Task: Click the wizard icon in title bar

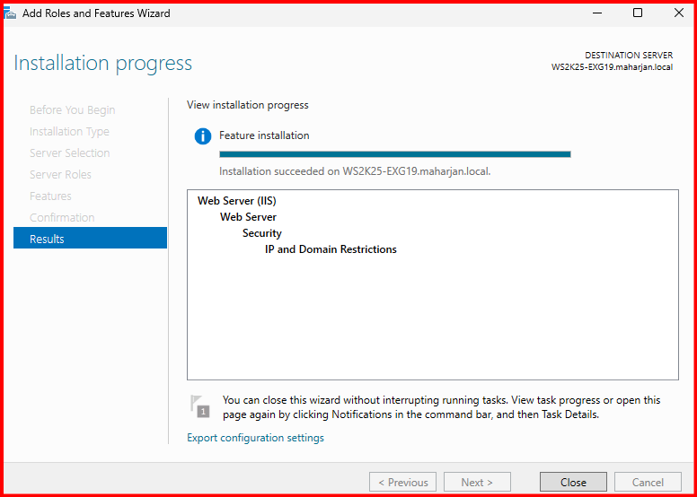Action: pyautogui.click(x=11, y=13)
